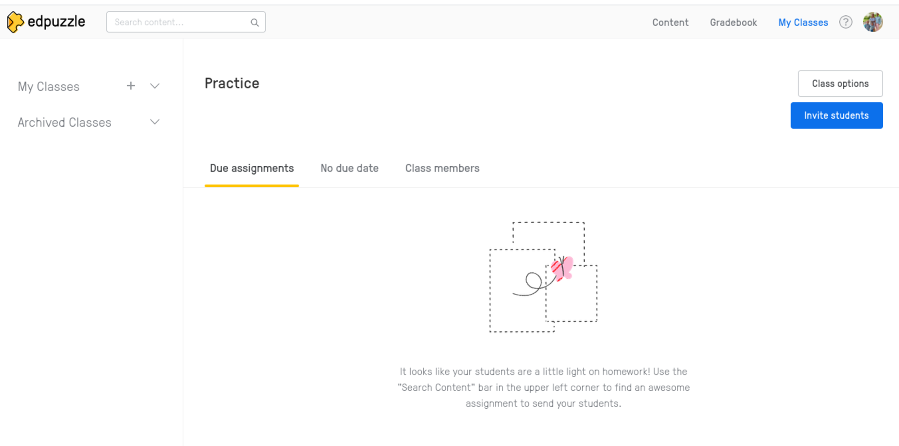
Task: Go to Content in top navigation
Action: pos(670,22)
